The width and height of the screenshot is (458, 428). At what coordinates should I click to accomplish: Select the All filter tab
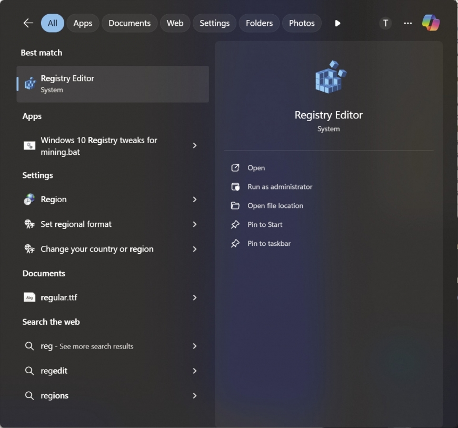point(53,23)
